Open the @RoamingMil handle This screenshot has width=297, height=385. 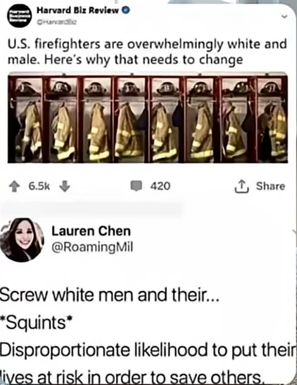tap(92, 247)
